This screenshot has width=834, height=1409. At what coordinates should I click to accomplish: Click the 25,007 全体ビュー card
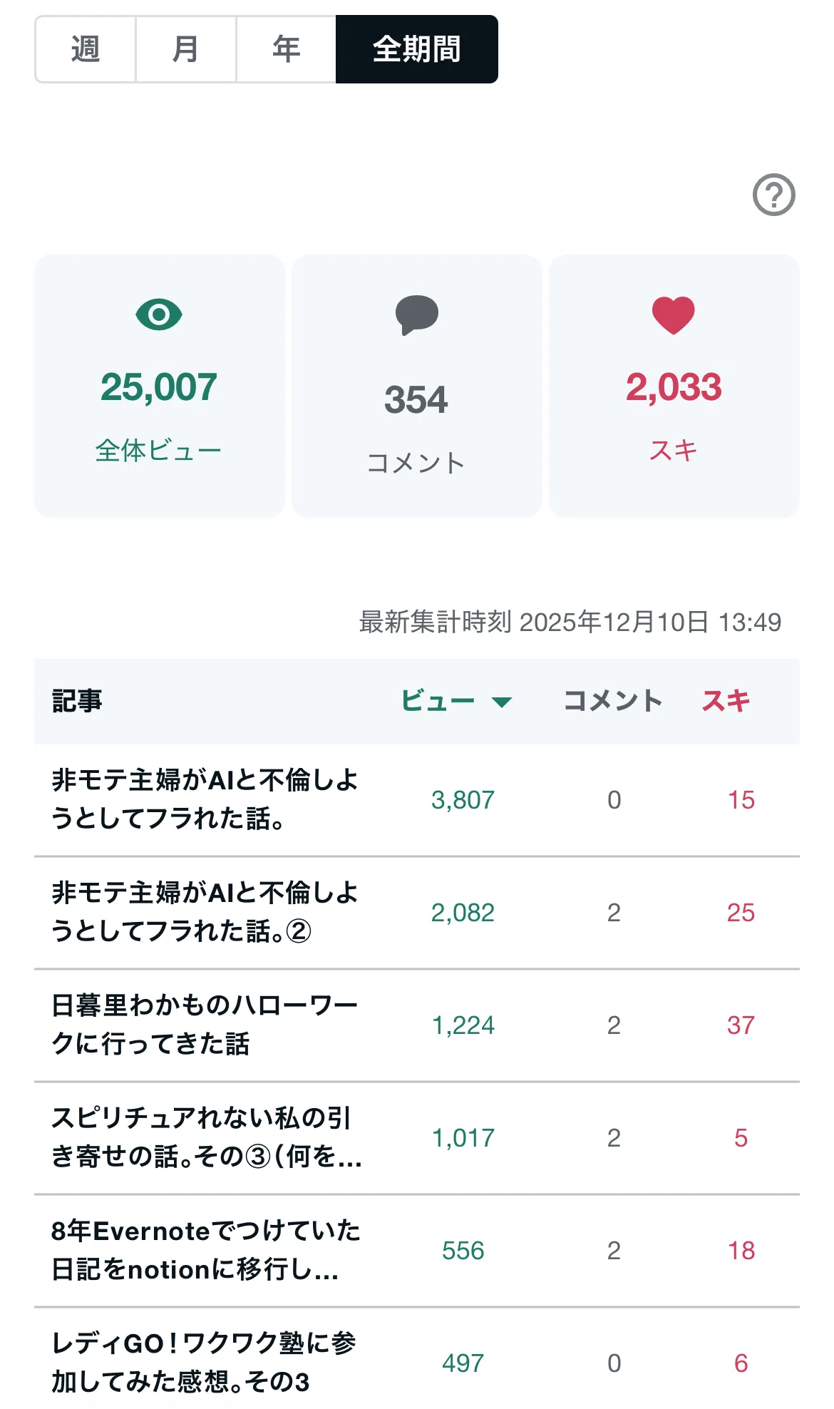(x=160, y=386)
